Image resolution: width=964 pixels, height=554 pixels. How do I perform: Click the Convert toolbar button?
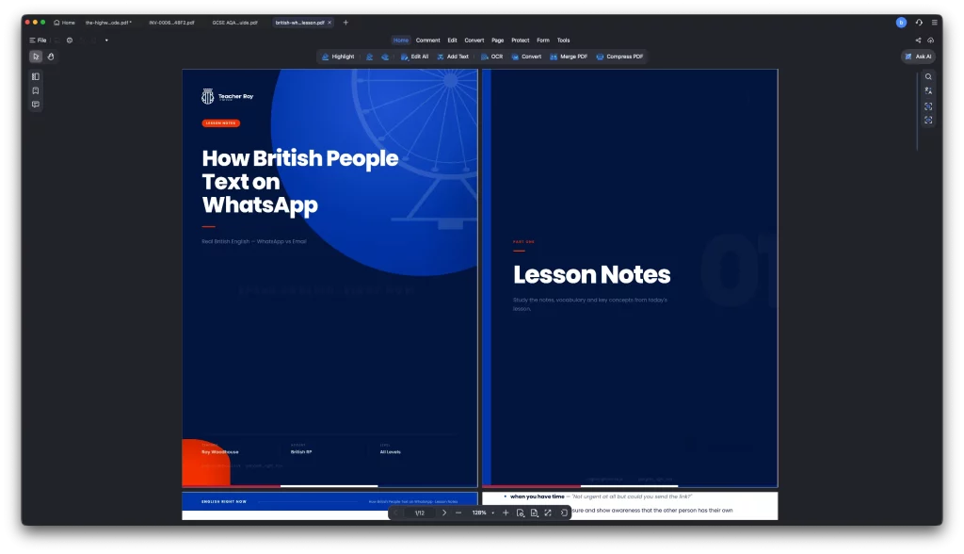click(x=527, y=57)
